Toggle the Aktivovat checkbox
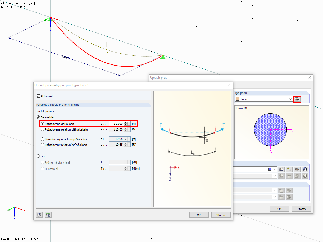The height and width of the screenshot is (242, 323). tap(38, 96)
